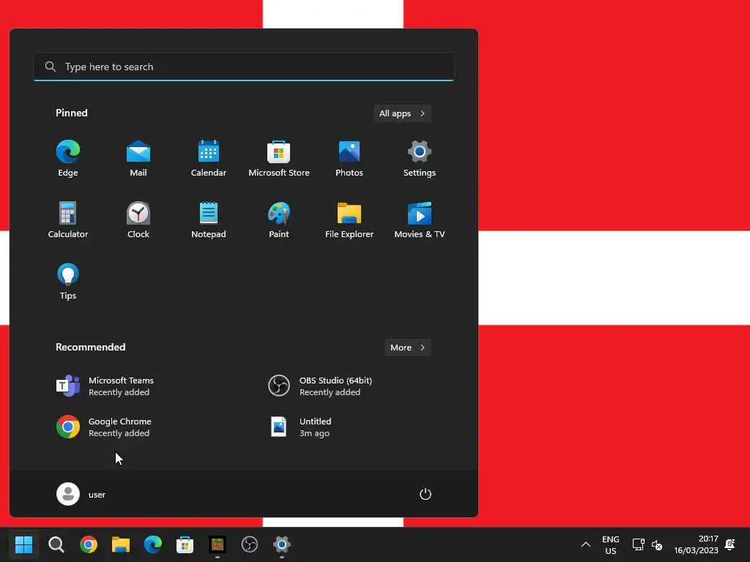Show hidden system tray icons
750x562 pixels.
tap(585, 544)
